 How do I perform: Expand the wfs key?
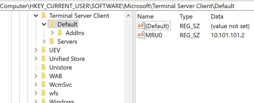36,93
